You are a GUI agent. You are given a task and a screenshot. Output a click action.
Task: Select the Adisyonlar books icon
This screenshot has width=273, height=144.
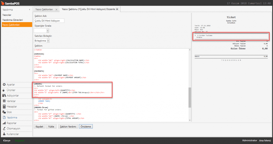pyautogui.click(x=4, y=95)
